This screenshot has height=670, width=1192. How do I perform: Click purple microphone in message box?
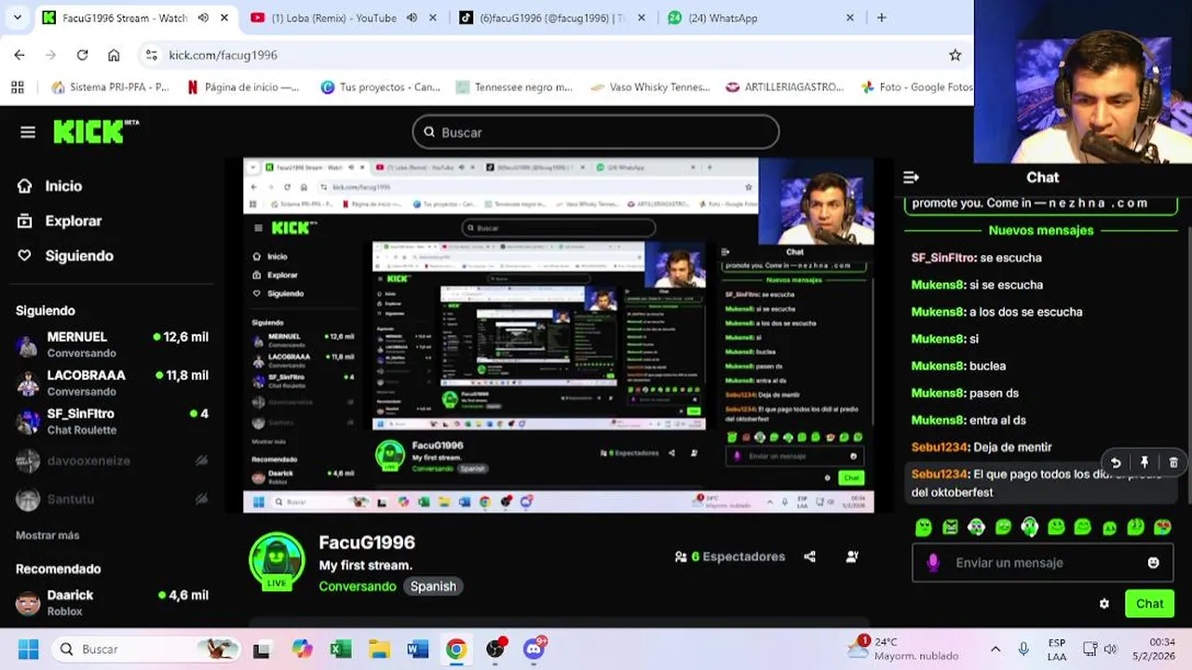tap(933, 563)
